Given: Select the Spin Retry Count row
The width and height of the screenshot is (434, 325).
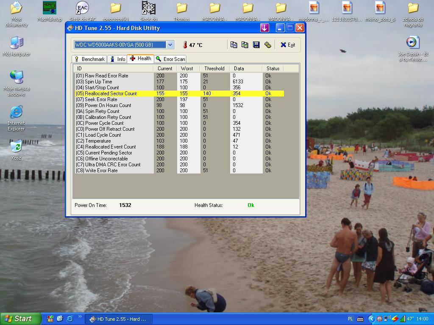Looking at the screenshot, I should 179,111.
